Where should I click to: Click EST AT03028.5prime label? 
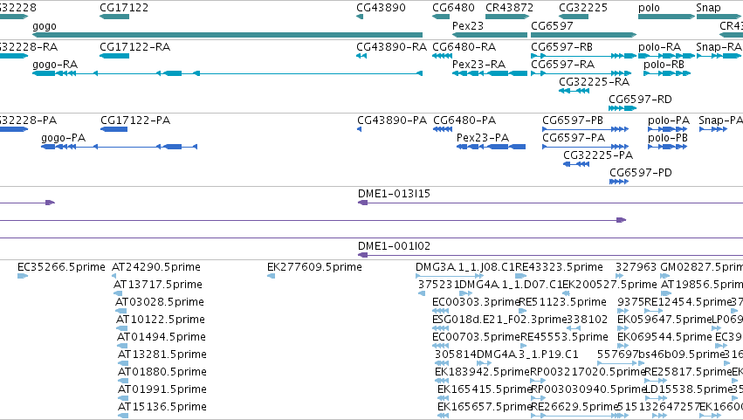(160, 302)
